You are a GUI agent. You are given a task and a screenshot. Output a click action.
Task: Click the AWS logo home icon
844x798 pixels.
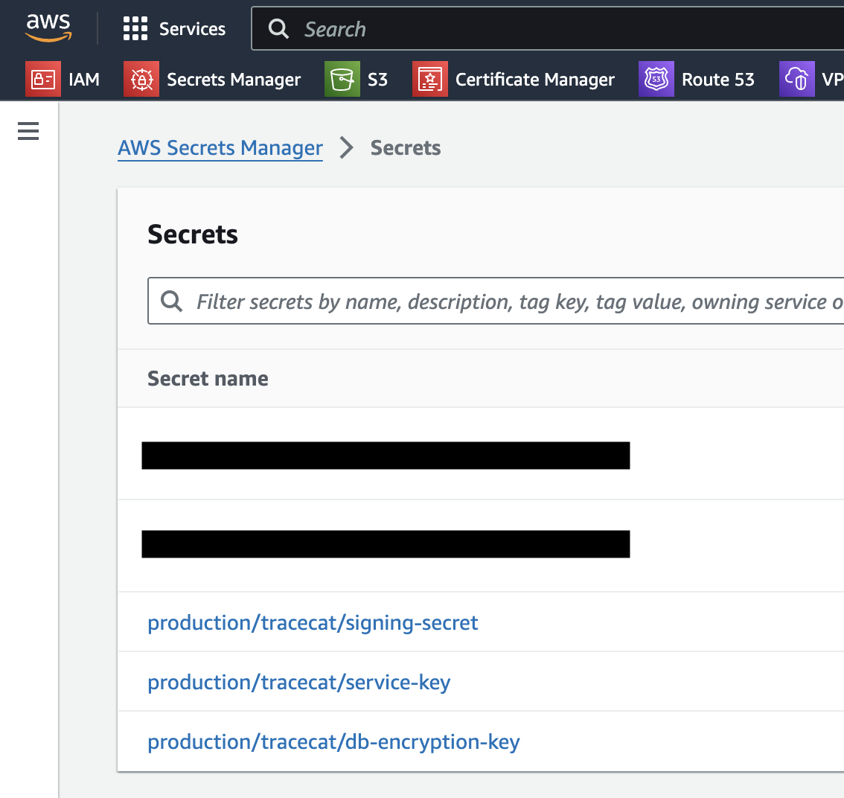(x=48, y=28)
